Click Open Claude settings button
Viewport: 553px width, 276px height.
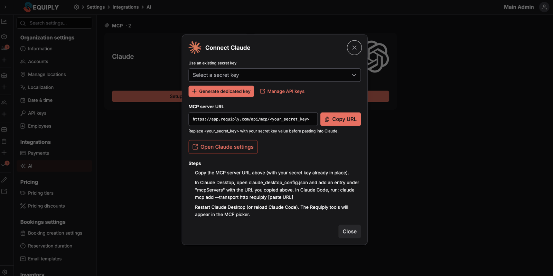tap(223, 147)
